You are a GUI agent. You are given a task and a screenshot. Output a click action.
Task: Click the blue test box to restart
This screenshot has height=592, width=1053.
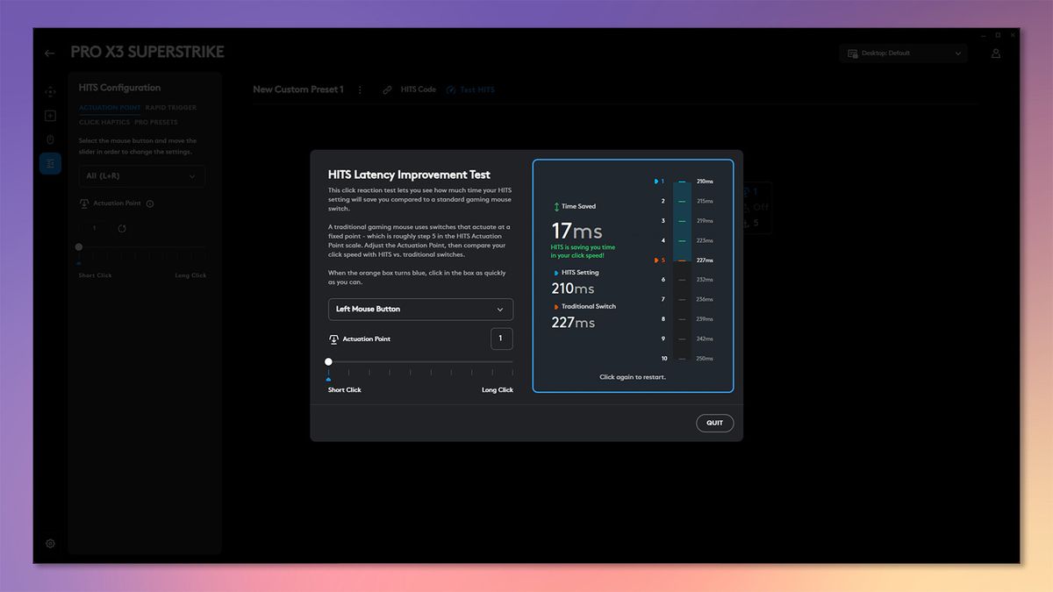pyautogui.click(x=633, y=275)
